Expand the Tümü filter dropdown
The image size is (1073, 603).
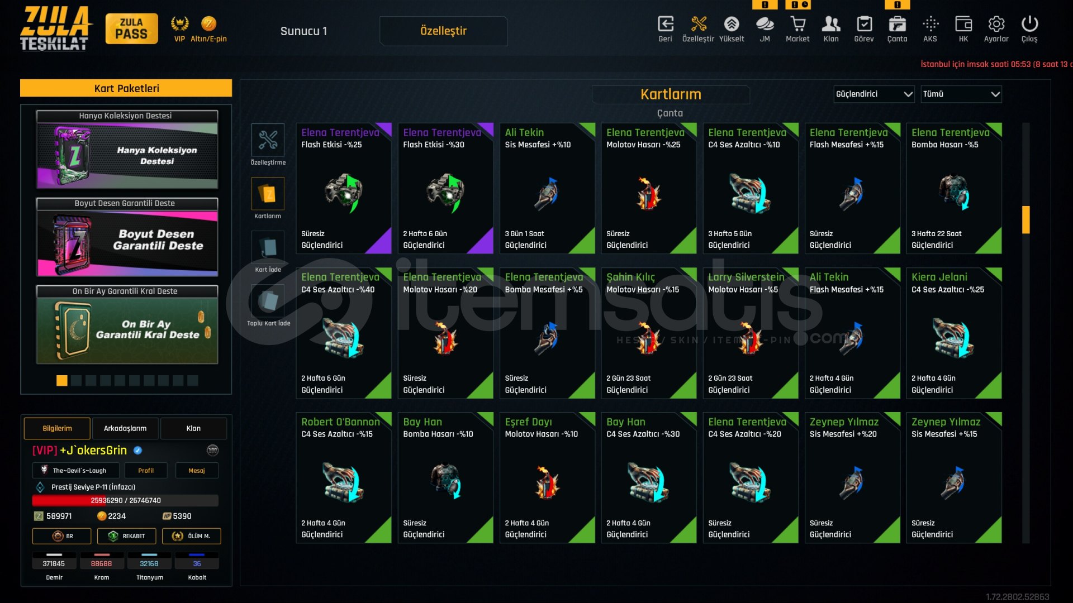tap(961, 94)
